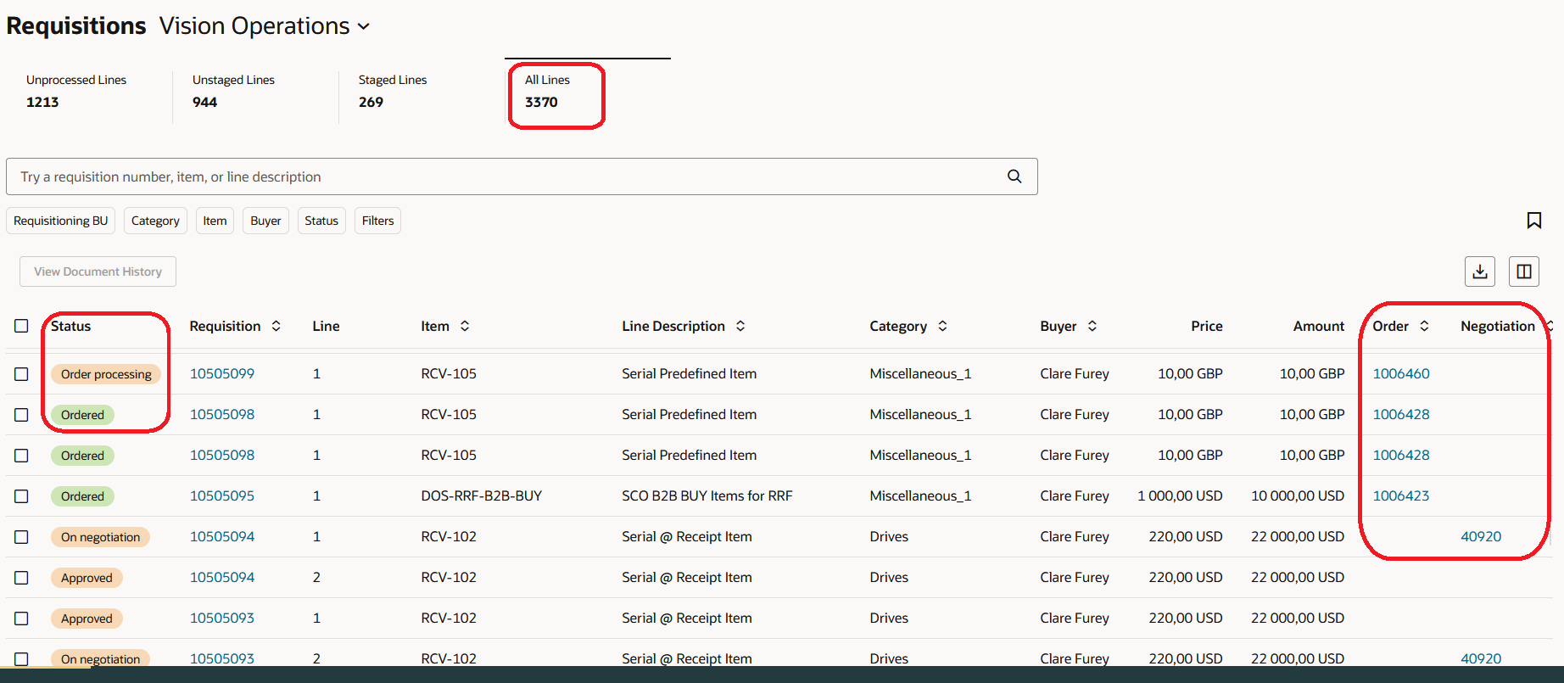The height and width of the screenshot is (683, 1564).
Task: Click the search magnifier icon
Action: (1014, 176)
